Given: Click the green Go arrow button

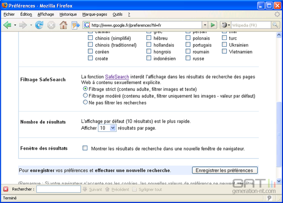Looking at the screenshot, I should pyautogui.click(x=213, y=25).
